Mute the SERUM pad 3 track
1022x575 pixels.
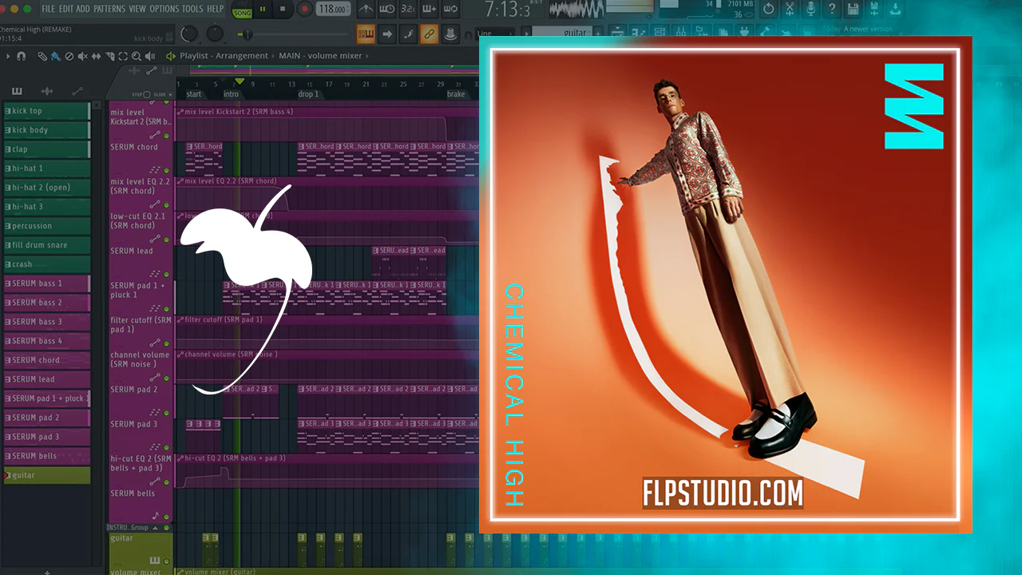[167, 448]
